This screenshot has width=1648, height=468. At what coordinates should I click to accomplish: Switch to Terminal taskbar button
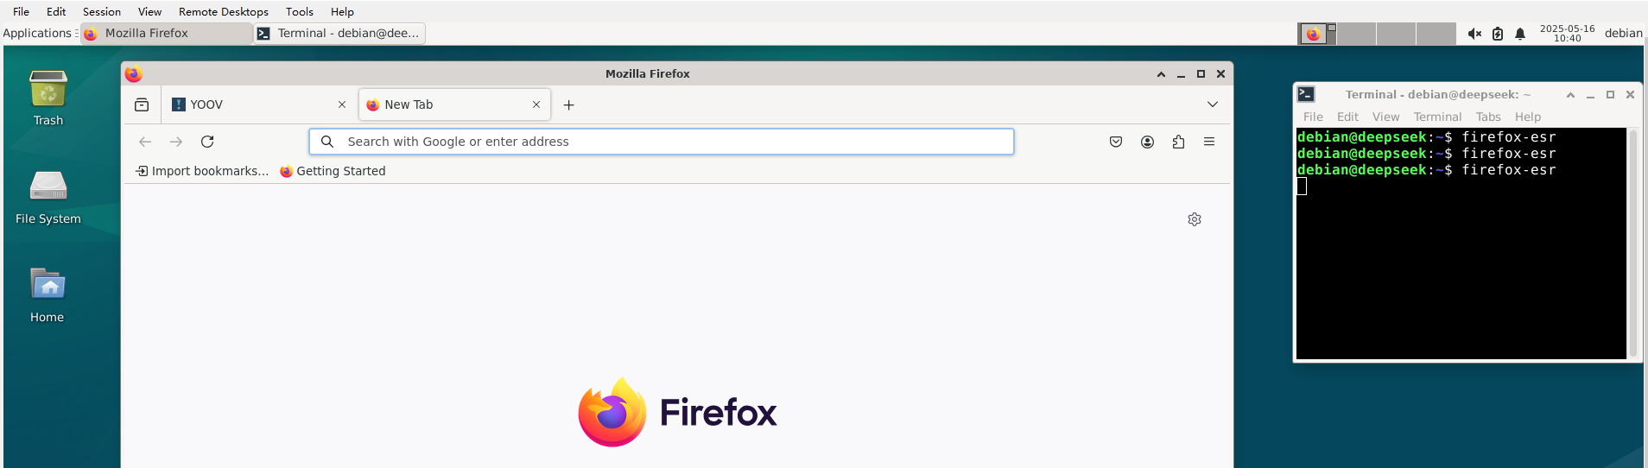339,33
